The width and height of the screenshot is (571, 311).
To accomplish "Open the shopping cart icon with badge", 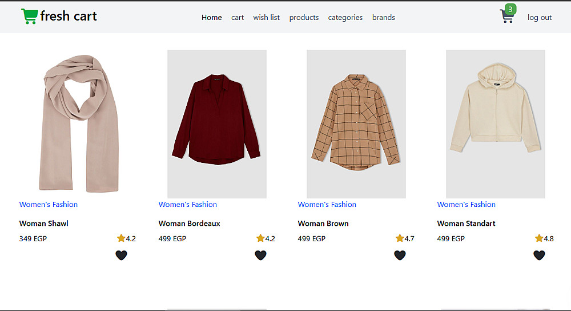I will [x=507, y=16].
